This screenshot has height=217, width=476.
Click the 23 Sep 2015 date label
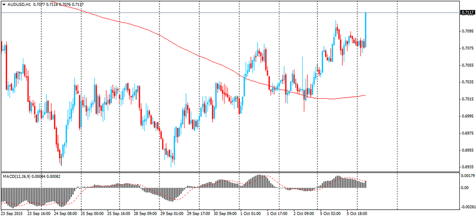pos(13,214)
